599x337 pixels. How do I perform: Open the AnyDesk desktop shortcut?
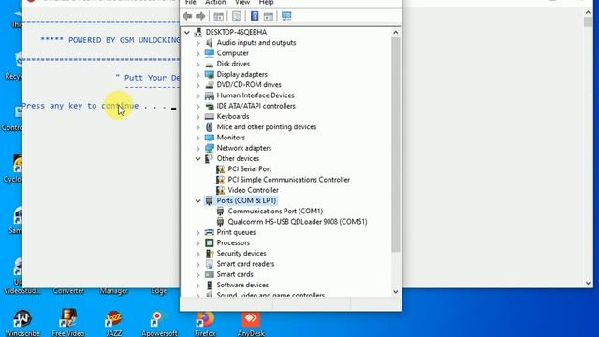(x=251, y=323)
